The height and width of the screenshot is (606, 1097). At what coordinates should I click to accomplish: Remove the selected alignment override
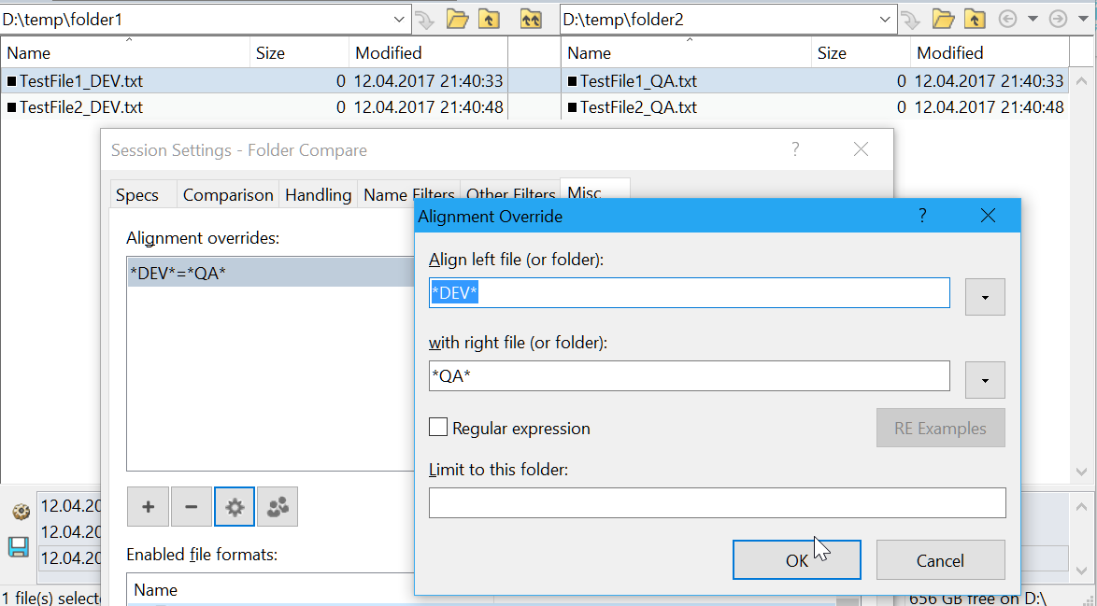coord(191,507)
